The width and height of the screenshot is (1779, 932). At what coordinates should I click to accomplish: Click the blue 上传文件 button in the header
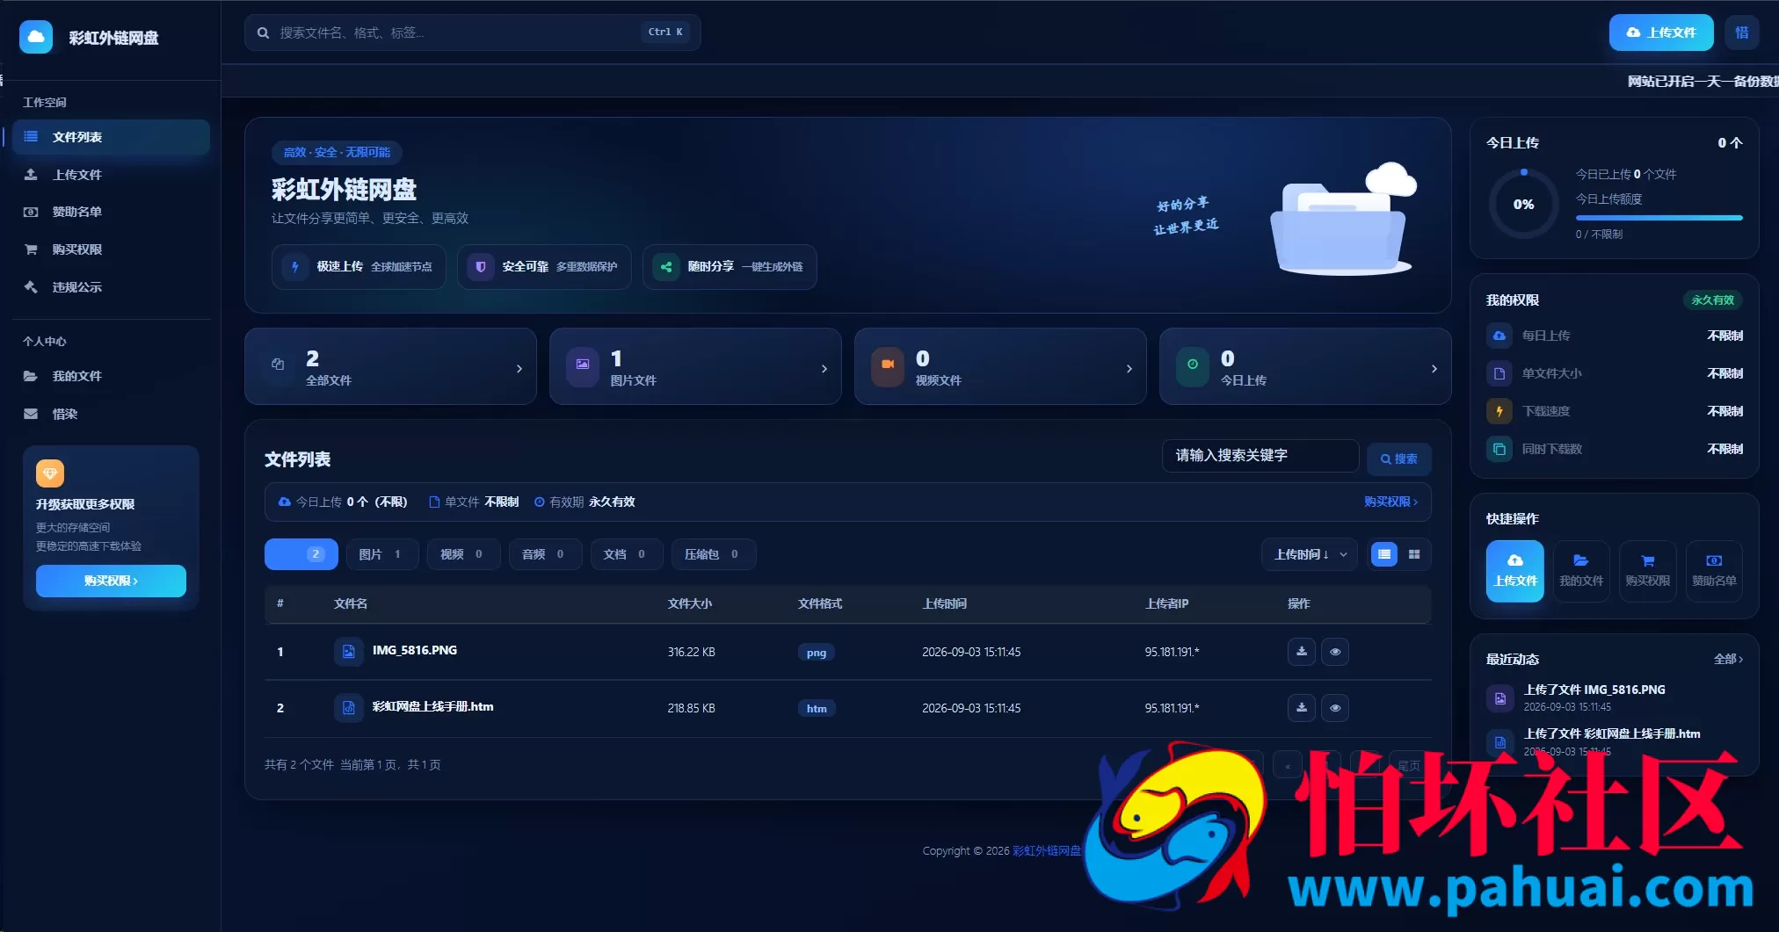pos(1661,33)
